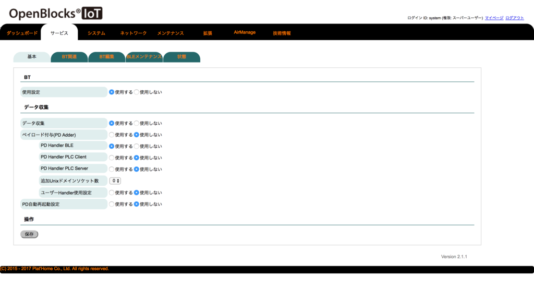Enable PD Handler PLC Client 使用する

(x=112, y=158)
